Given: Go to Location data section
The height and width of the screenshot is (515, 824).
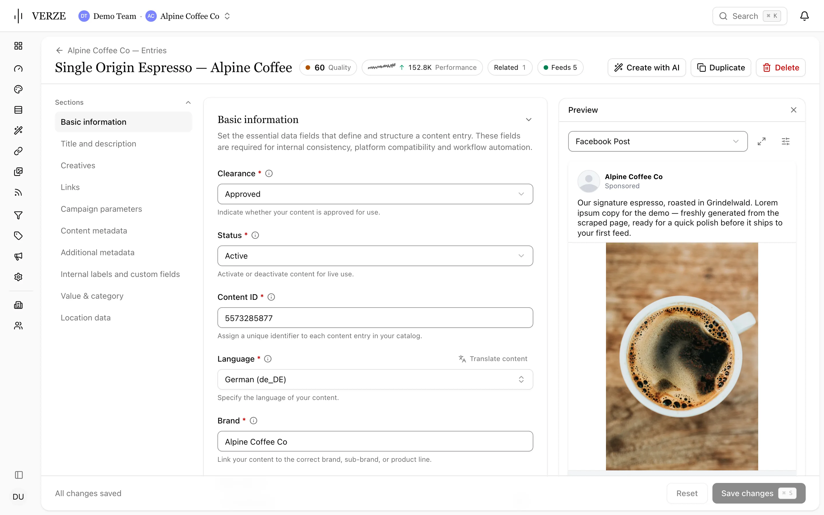Looking at the screenshot, I should pyautogui.click(x=86, y=318).
